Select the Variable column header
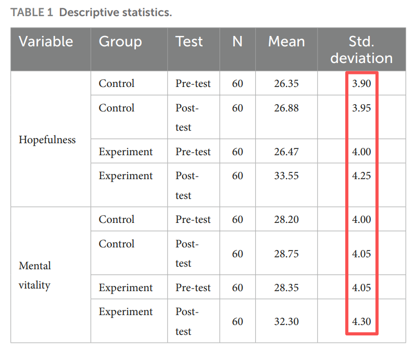 point(46,42)
